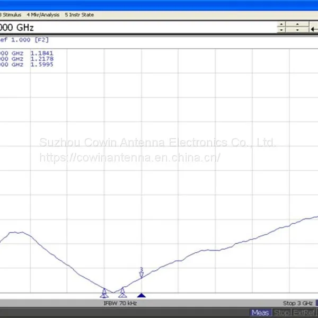This screenshot has height=318, width=318.
Task: Open the Stimulus menu
Action: click(11, 15)
